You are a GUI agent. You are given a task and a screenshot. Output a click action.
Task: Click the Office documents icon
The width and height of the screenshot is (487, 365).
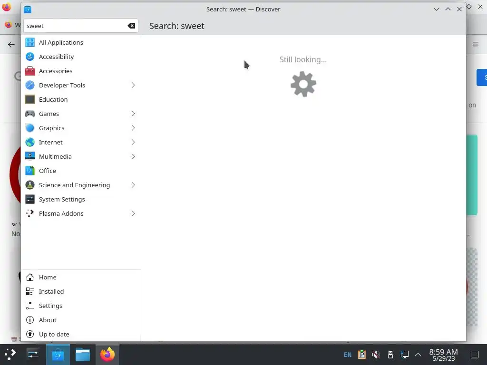coord(30,171)
